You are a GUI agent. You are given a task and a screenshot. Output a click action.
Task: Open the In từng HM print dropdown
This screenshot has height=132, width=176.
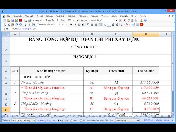[44, 21]
